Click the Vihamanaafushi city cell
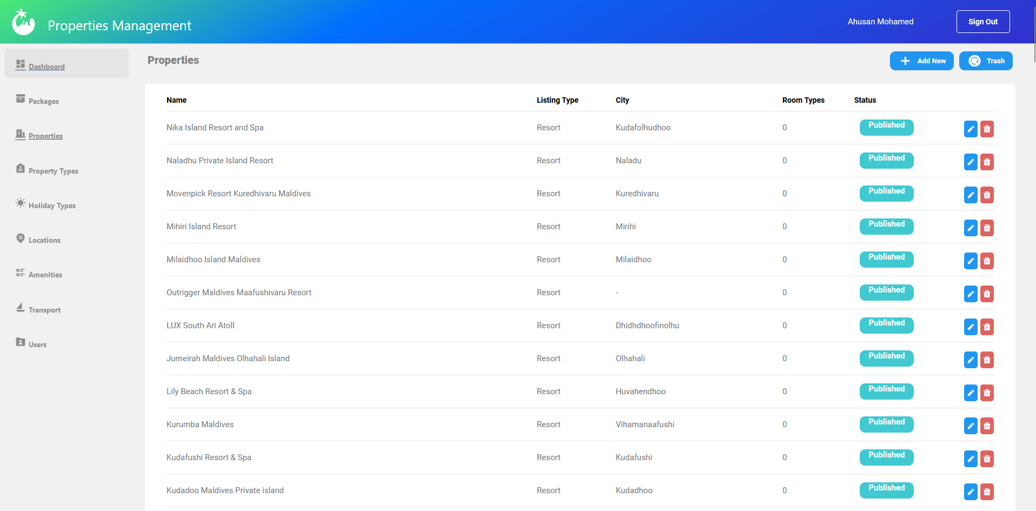 click(x=645, y=424)
